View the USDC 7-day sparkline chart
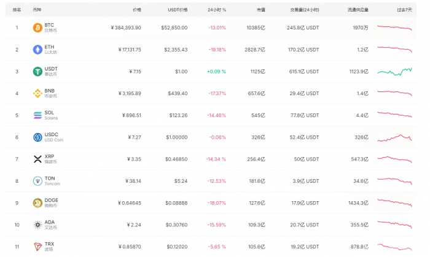 coord(394,137)
